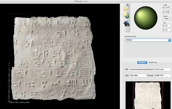Adjust the Zoom stepper arrows

pyautogui.click(x=171, y=19)
